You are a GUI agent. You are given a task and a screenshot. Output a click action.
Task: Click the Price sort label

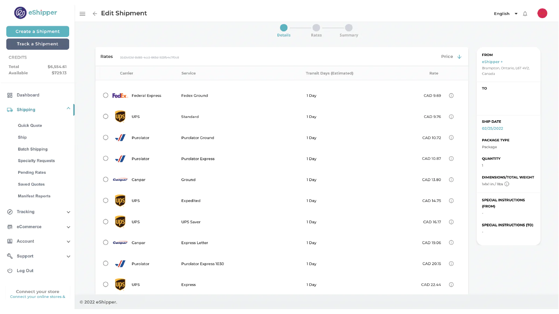pos(447,57)
